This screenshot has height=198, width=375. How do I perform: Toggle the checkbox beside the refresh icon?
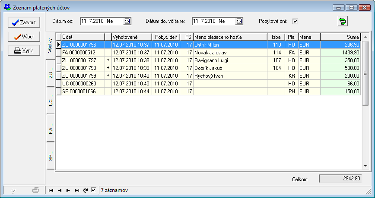[x=93, y=190]
